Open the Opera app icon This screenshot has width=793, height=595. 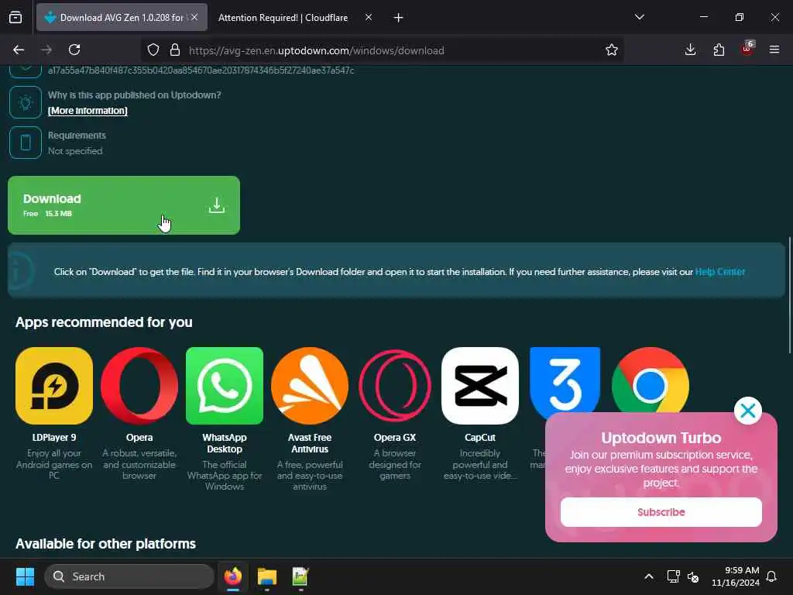pos(139,386)
